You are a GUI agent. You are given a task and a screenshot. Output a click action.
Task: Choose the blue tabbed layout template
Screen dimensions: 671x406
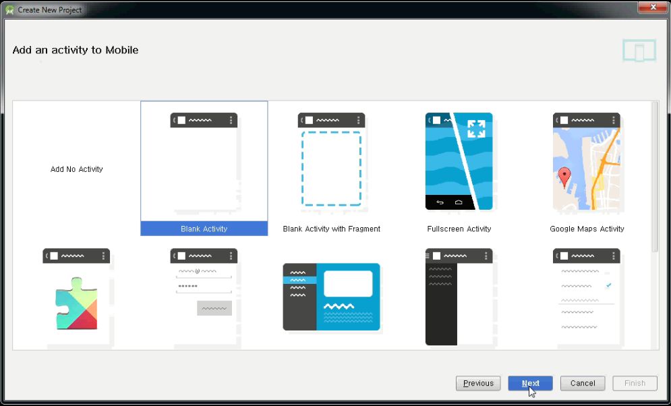331,297
